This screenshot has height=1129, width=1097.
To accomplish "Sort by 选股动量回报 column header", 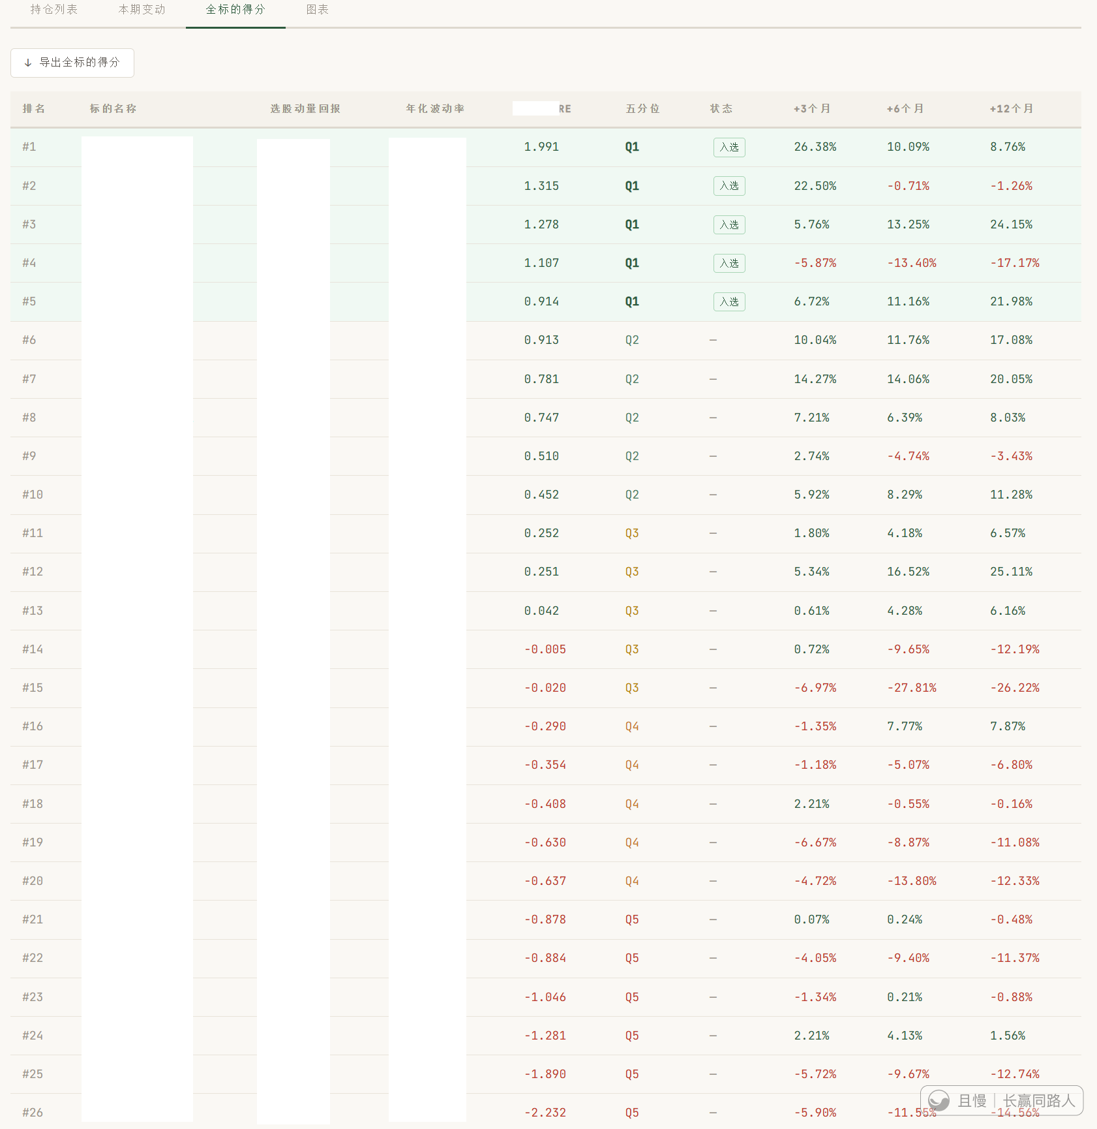I will pos(306,109).
